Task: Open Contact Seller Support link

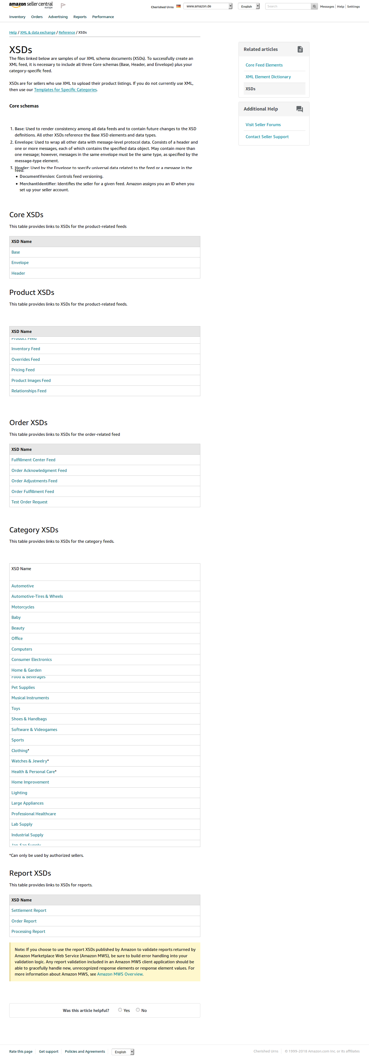Action: click(267, 137)
